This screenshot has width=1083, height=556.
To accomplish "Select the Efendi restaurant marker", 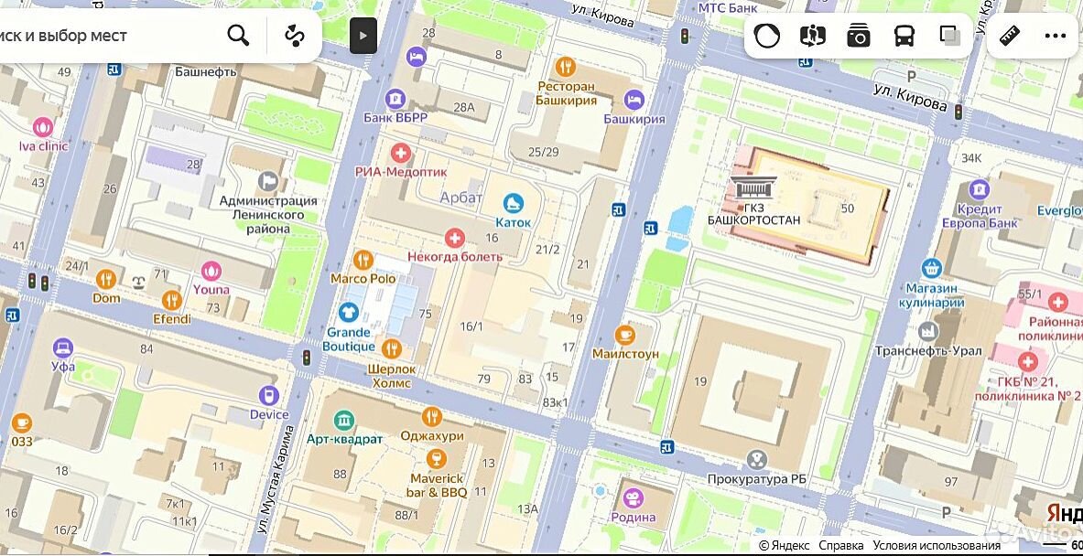I will point(172,300).
